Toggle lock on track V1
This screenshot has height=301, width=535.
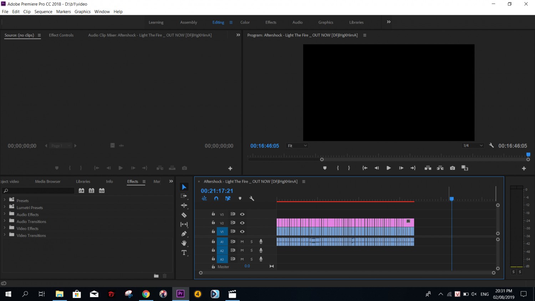213,231
